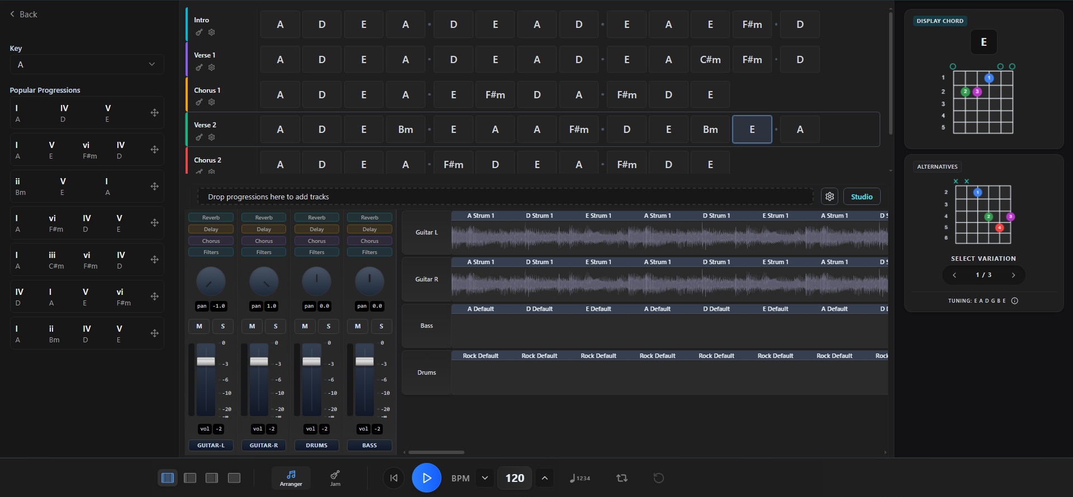Toggle Delay on the GUITAR-R channel
The width and height of the screenshot is (1073, 497).
click(264, 230)
